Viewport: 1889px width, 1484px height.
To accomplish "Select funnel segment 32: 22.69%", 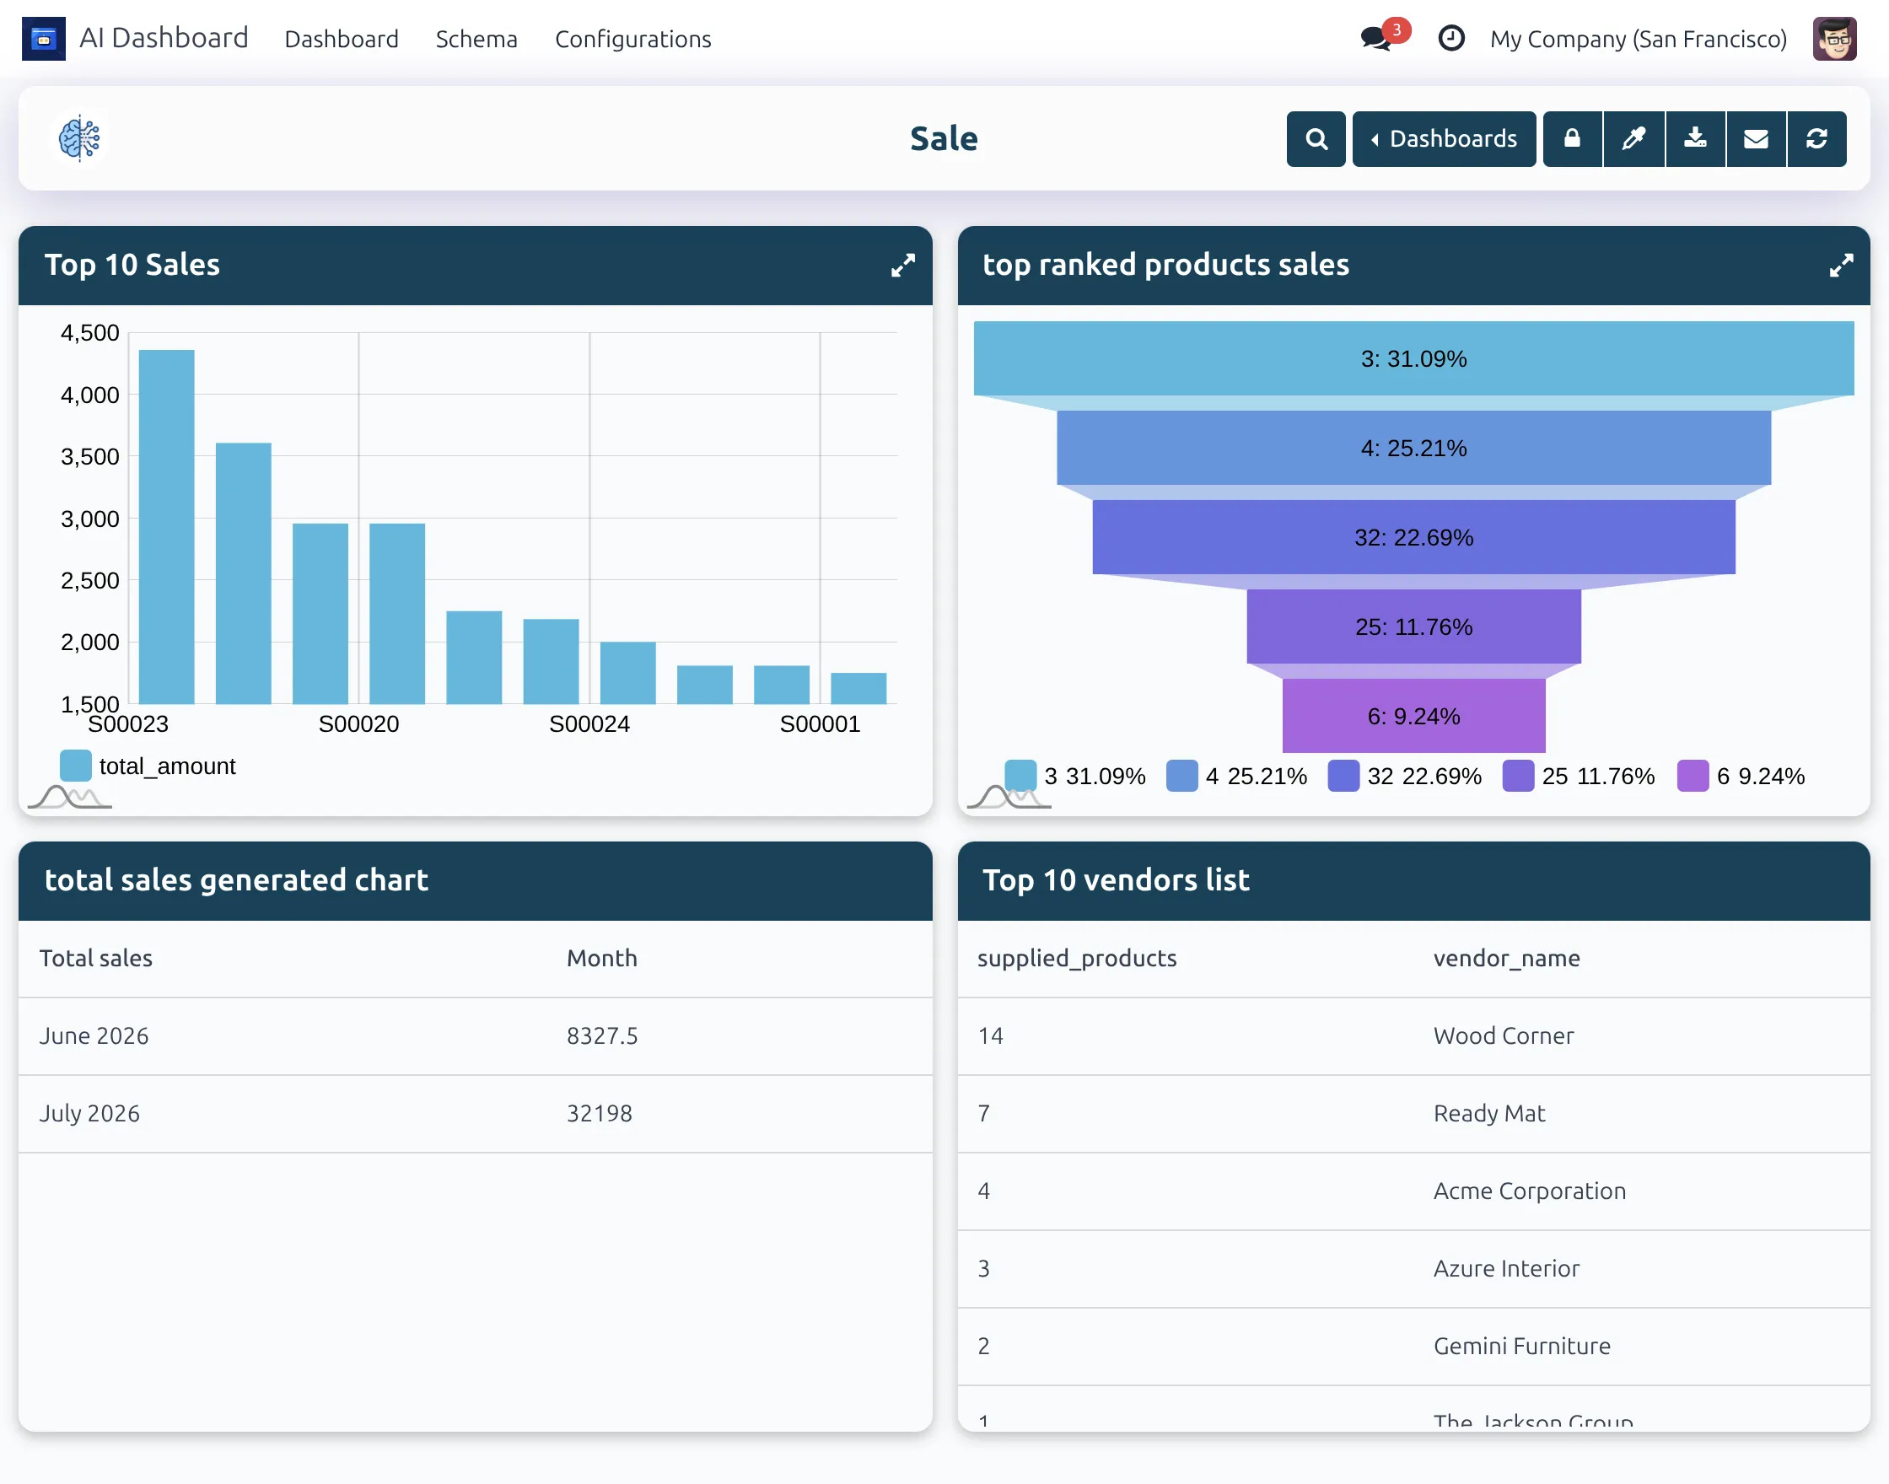I will [x=1413, y=538].
